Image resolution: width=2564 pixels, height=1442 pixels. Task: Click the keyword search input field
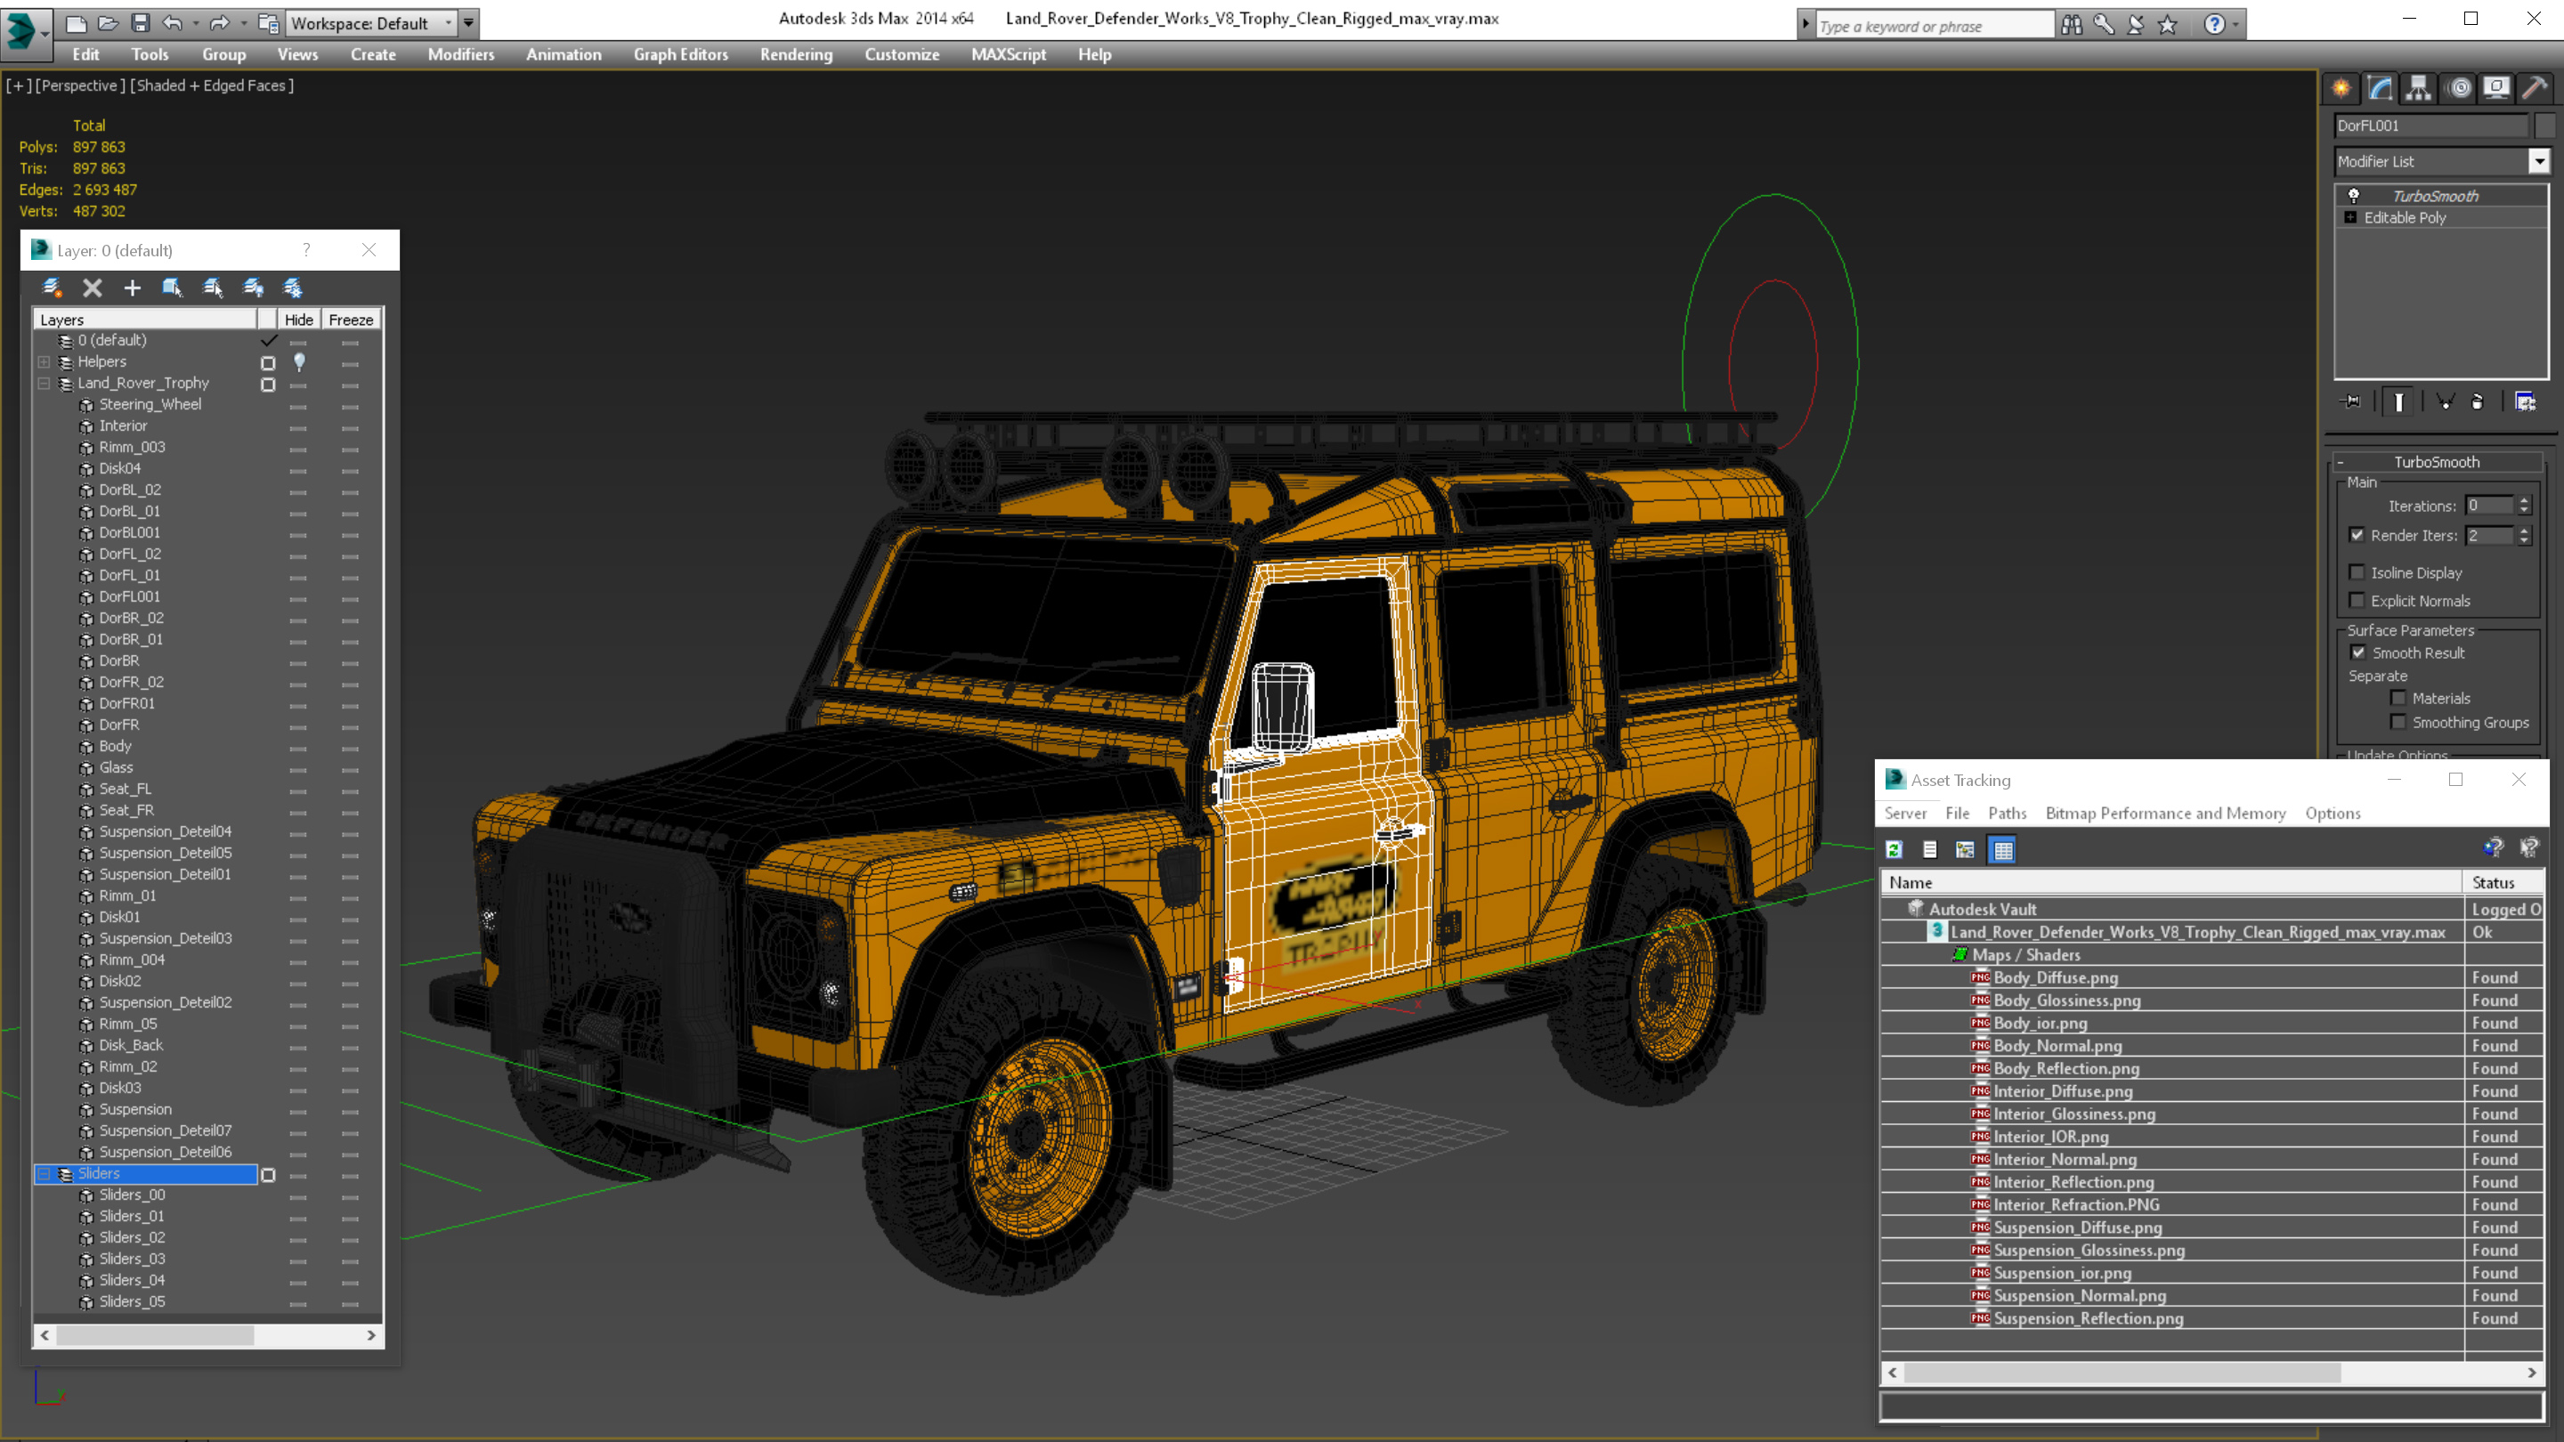pyautogui.click(x=1933, y=26)
